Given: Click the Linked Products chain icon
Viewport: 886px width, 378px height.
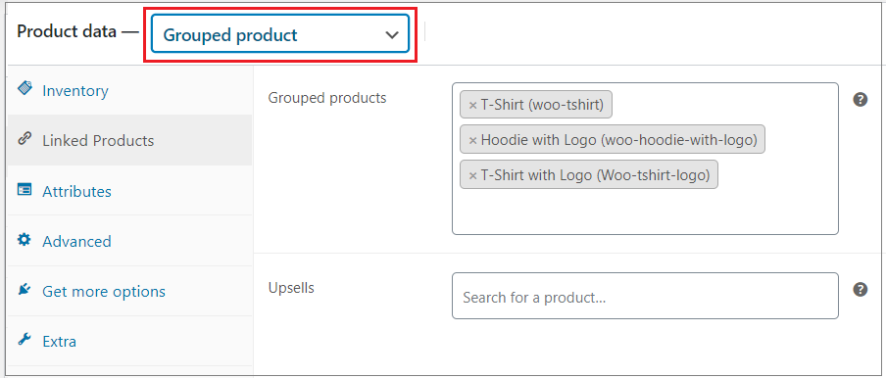Looking at the screenshot, I should [25, 139].
